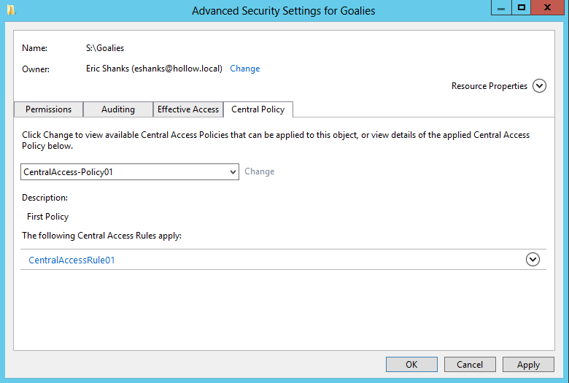This screenshot has width=569, height=383.
Task: Click the folder icon in title bar
Action: (x=11, y=9)
